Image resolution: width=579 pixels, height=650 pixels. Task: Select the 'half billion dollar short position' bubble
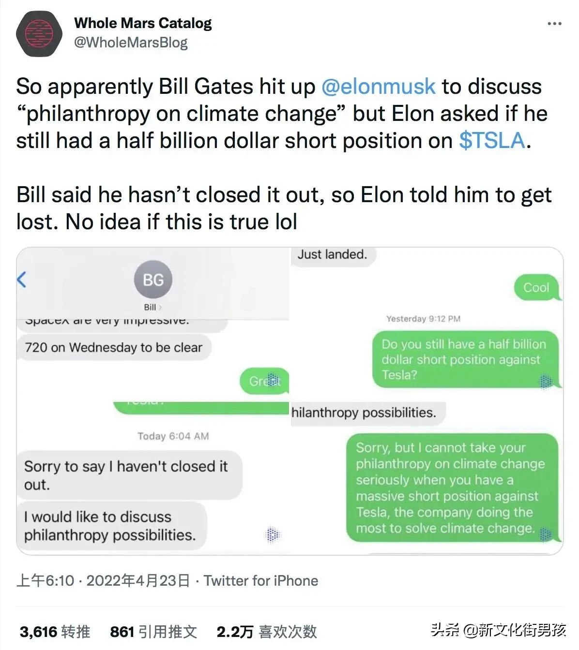[465, 359]
